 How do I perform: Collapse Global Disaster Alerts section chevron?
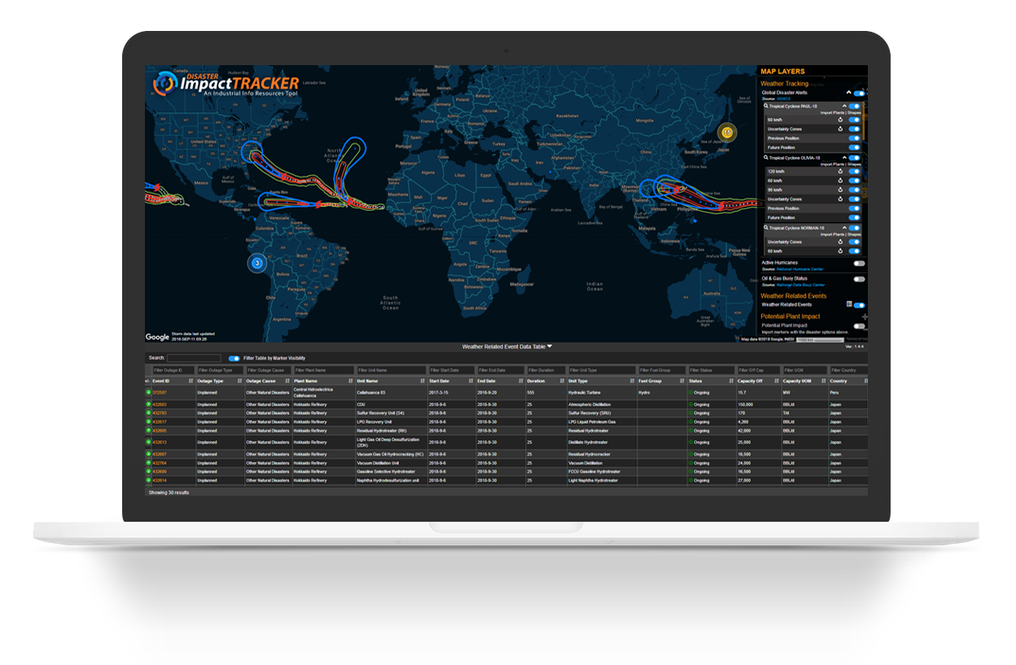[848, 93]
